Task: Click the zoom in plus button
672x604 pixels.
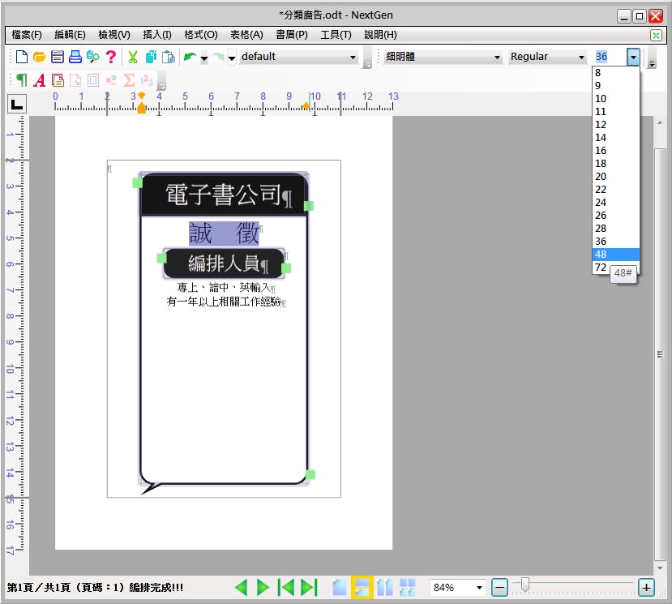Action: coord(646,587)
